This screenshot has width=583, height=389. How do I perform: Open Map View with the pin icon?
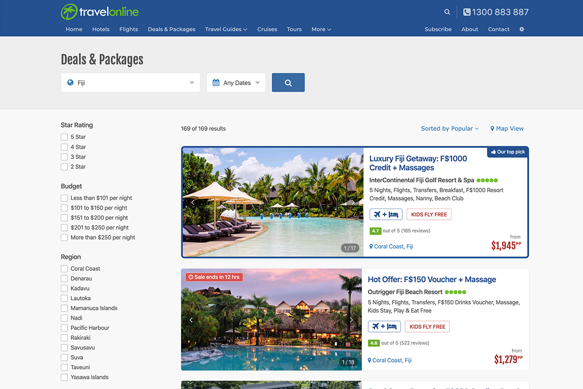(507, 128)
